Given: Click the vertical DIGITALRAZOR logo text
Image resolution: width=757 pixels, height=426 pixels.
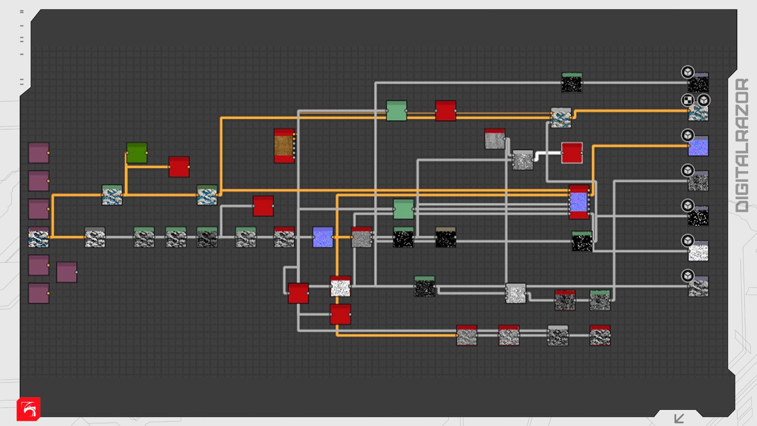Looking at the screenshot, I should pos(742,145).
